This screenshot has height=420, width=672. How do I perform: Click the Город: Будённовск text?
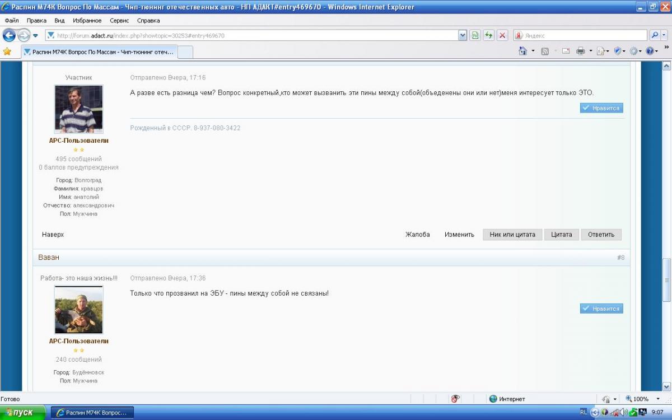pos(78,372)
